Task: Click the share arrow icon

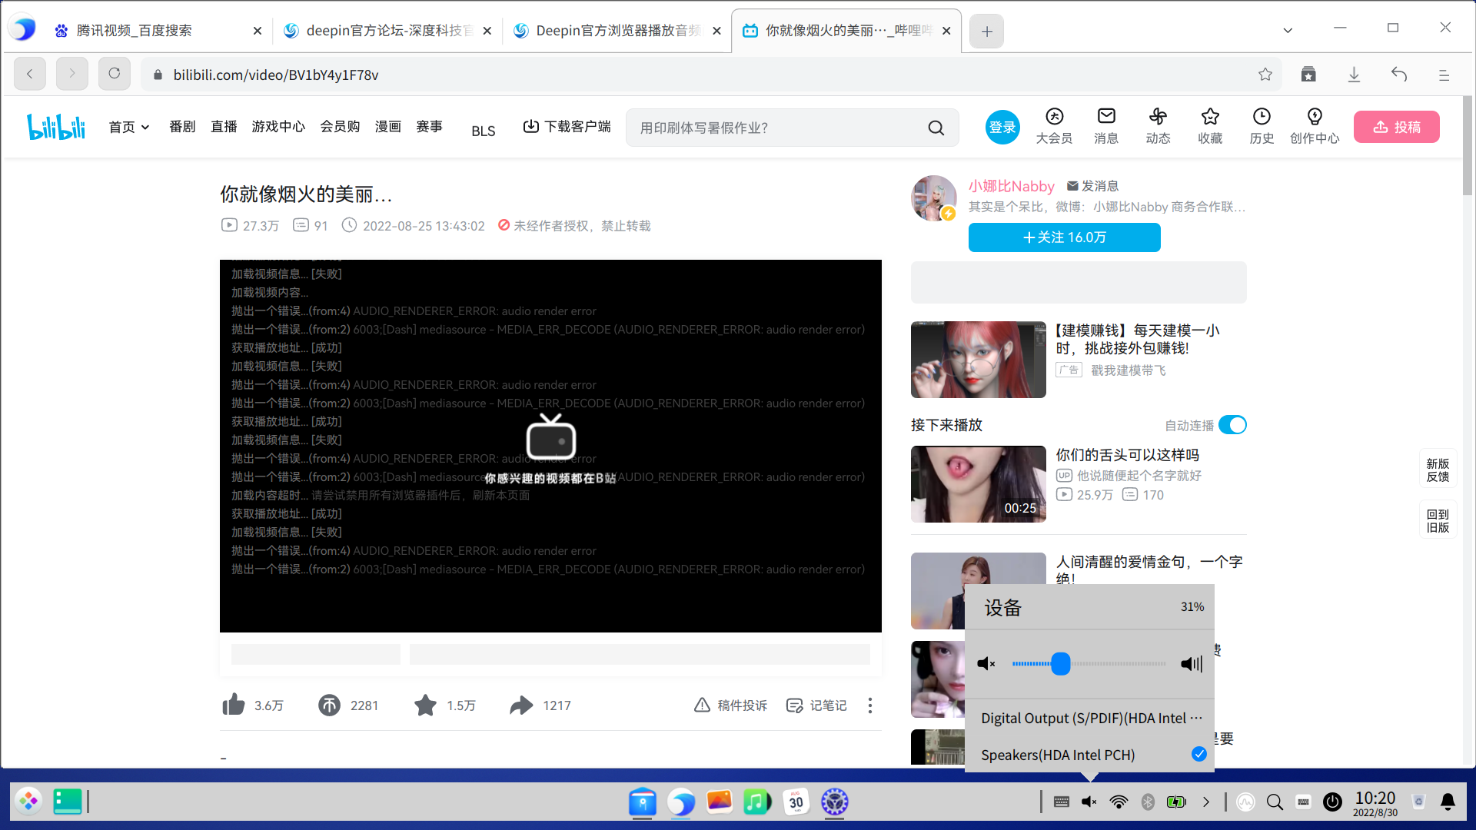Action: 521,705
